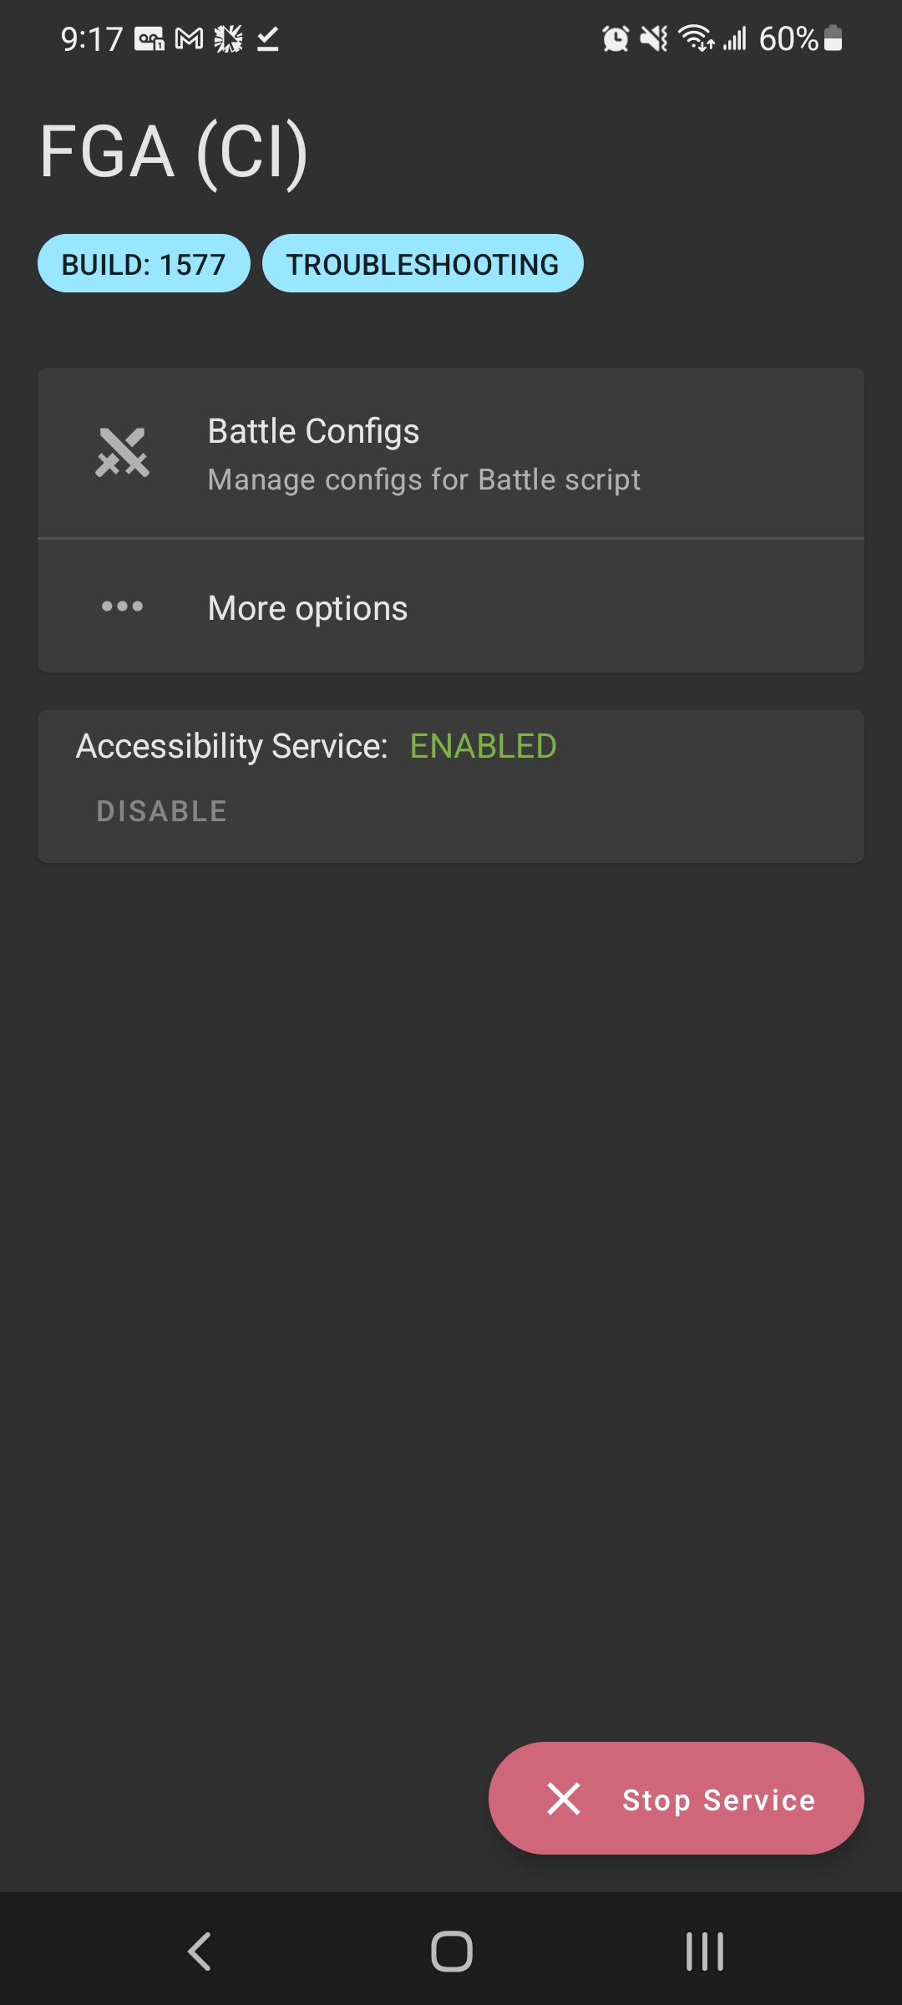Tap the Wi-Fi status icon
The height and width of the screenshot is (2005, 902).
[694, 39]
